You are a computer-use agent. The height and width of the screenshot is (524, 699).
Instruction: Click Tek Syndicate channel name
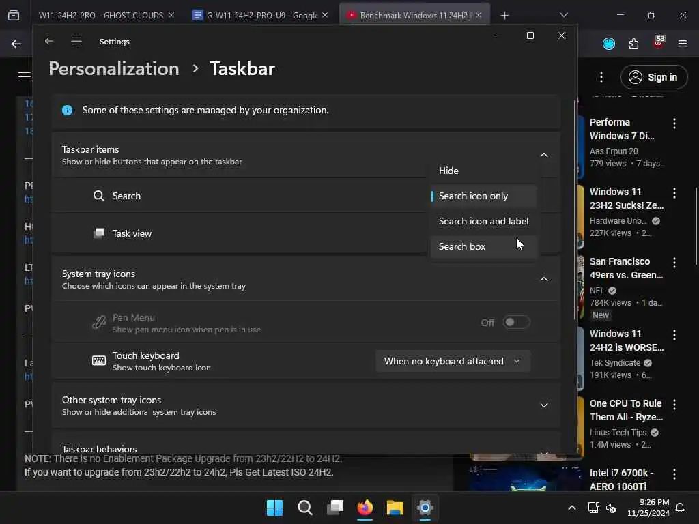pos(615,363)
